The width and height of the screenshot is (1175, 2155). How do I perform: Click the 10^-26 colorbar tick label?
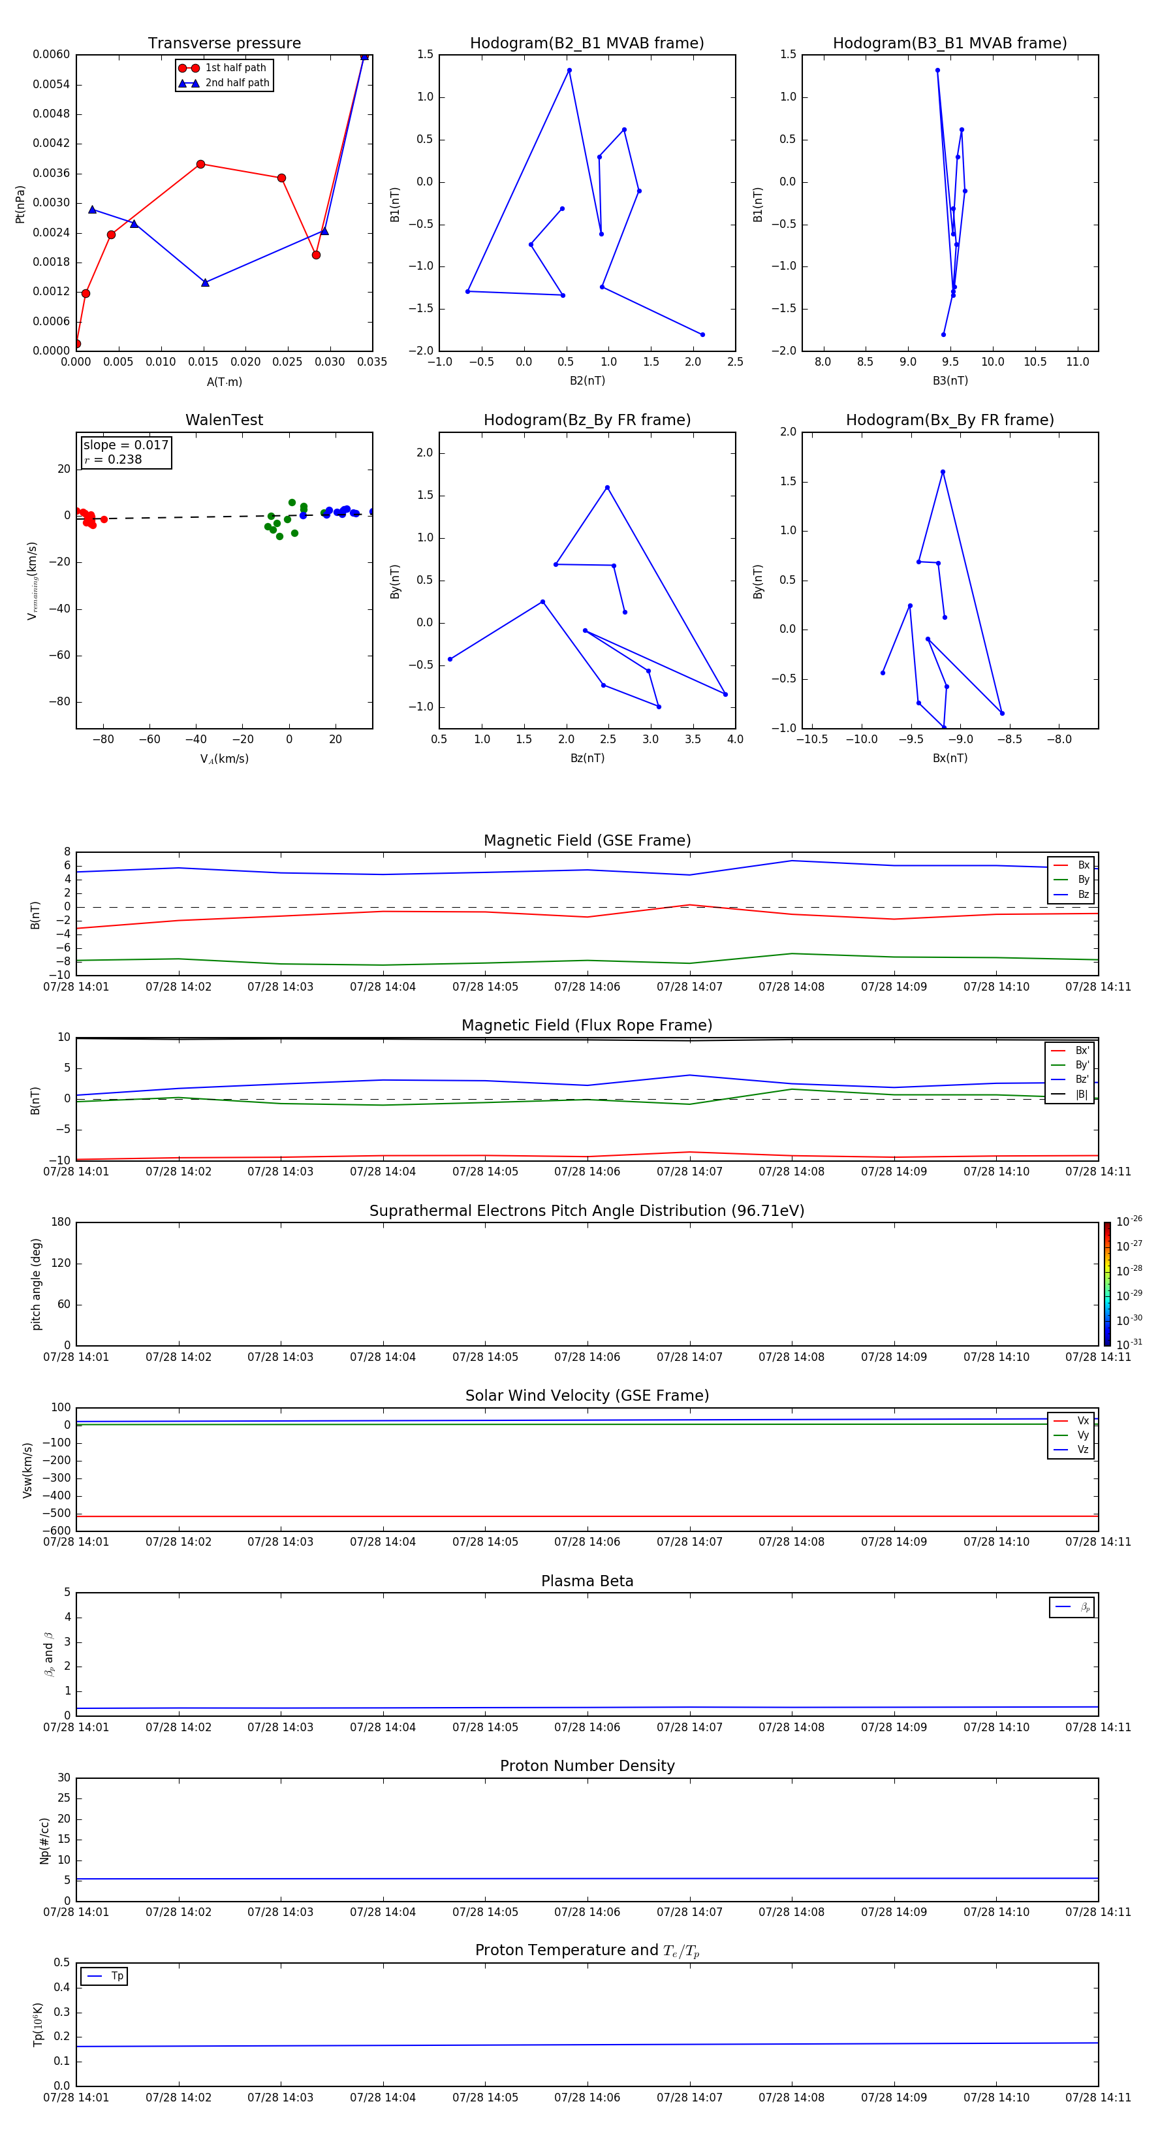pos(1129,1221)
